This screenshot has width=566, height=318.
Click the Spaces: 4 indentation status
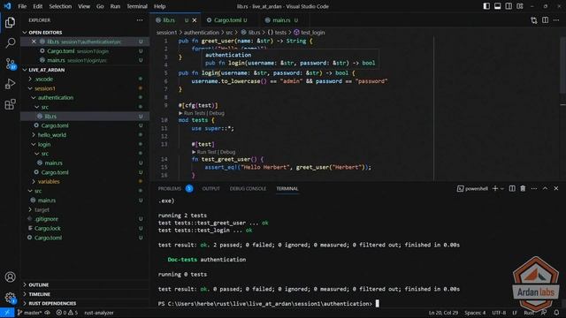pyautogui.click(x=475, y=313)
